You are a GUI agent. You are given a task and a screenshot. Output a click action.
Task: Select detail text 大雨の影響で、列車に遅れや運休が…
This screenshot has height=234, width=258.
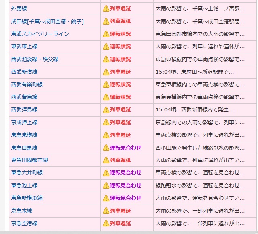(200, 47)
